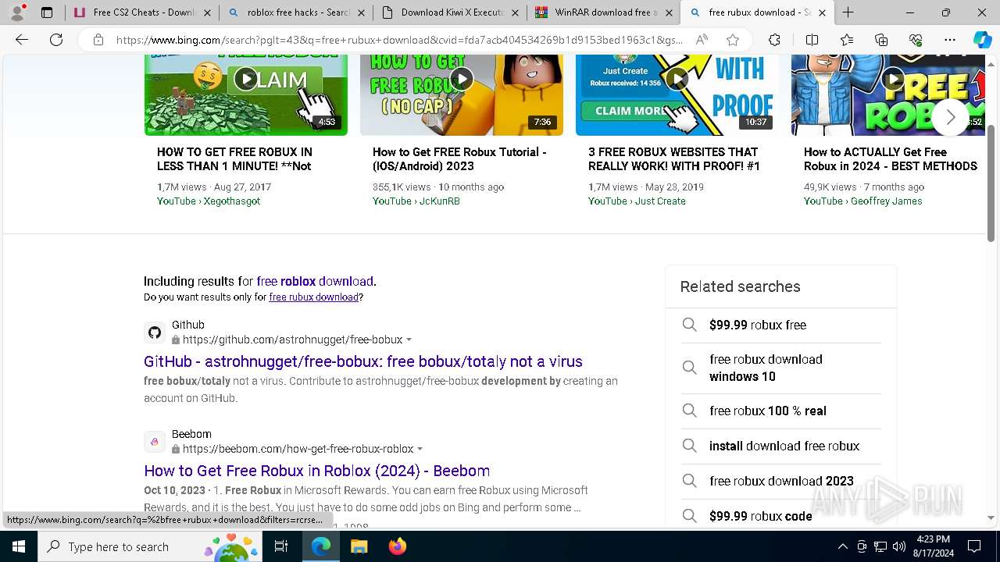Open the Copilot sidebar icon

[982, 40]
